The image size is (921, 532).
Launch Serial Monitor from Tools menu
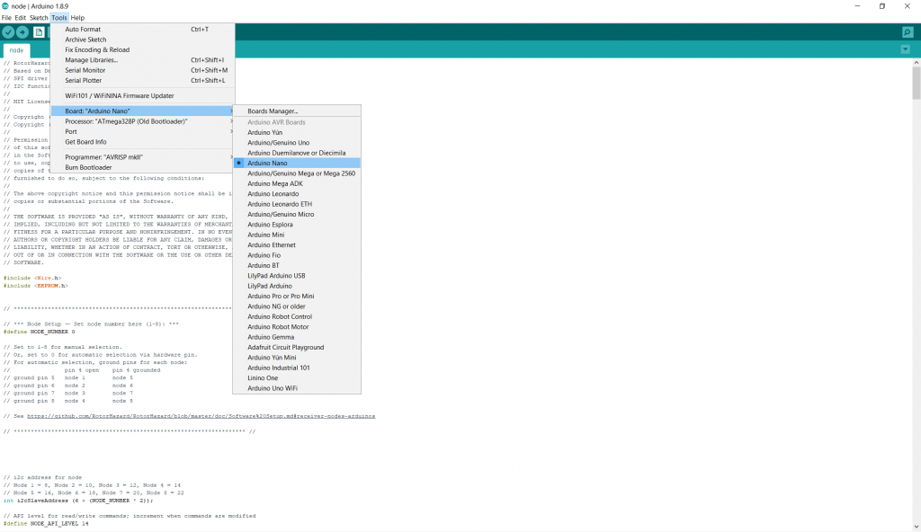[143, 70]
